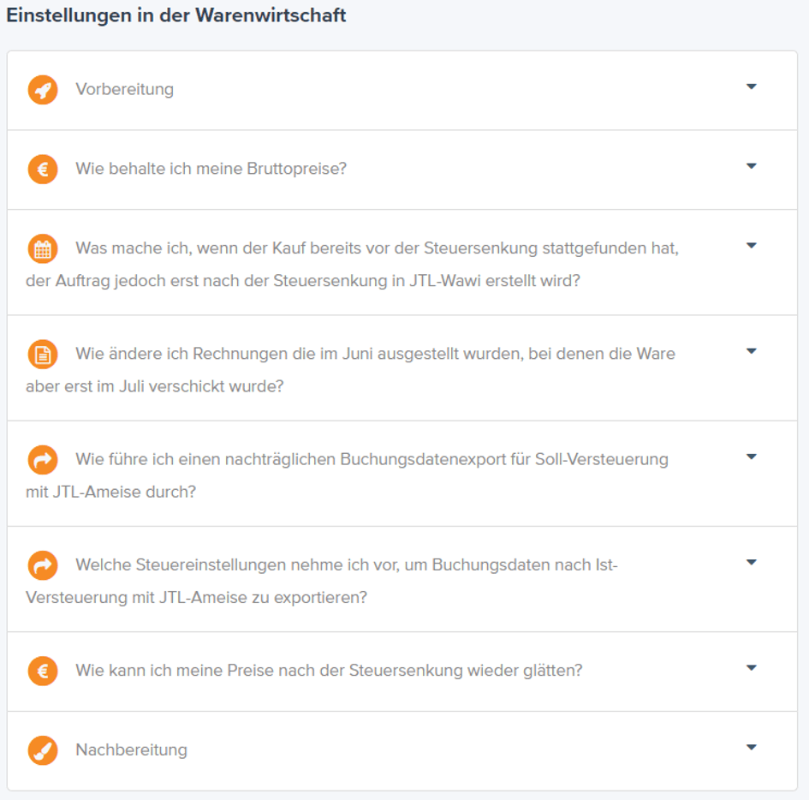Click the document icon for Rechnungen question
The height and width of the screenshot is (800, 809).
pos(43,354)
